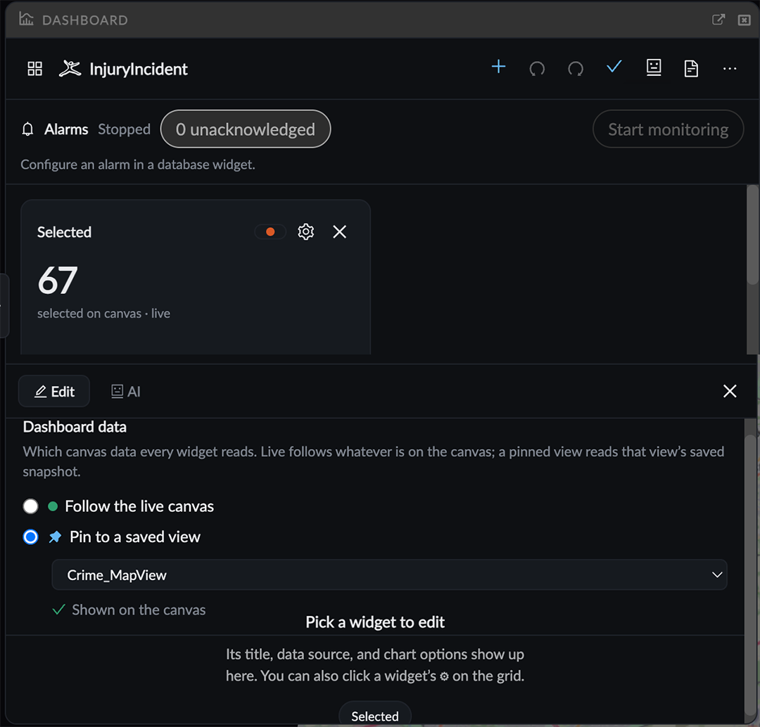Click the four-square grid icon beside InjuryIncident
The width and height of the screenshot is (760, 727).
[35, 69]
